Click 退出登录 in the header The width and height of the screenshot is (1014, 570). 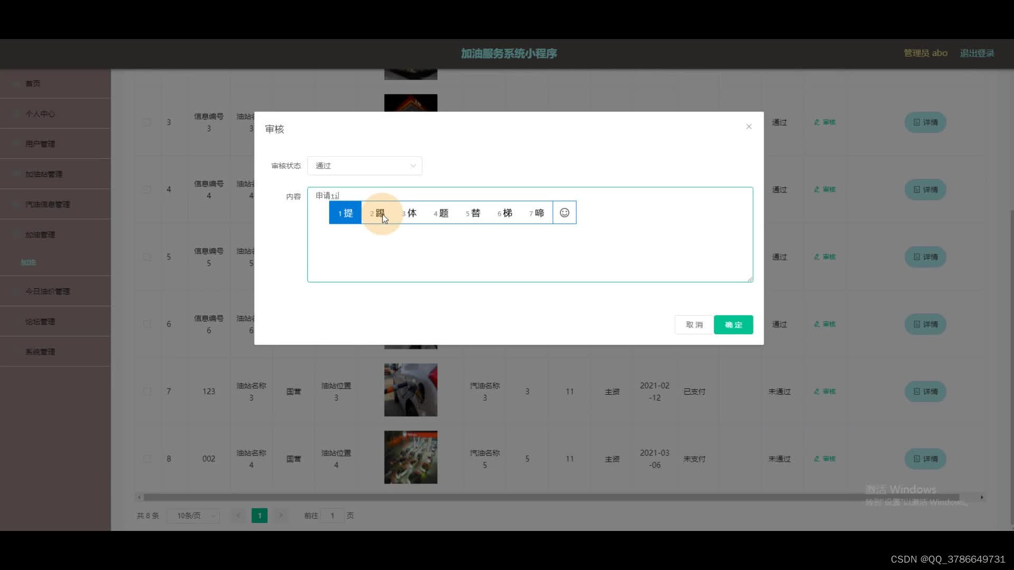click(x=977, y=53)
